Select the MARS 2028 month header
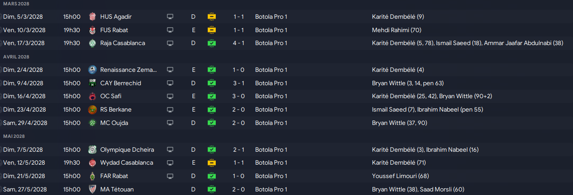 pos(16,4)
